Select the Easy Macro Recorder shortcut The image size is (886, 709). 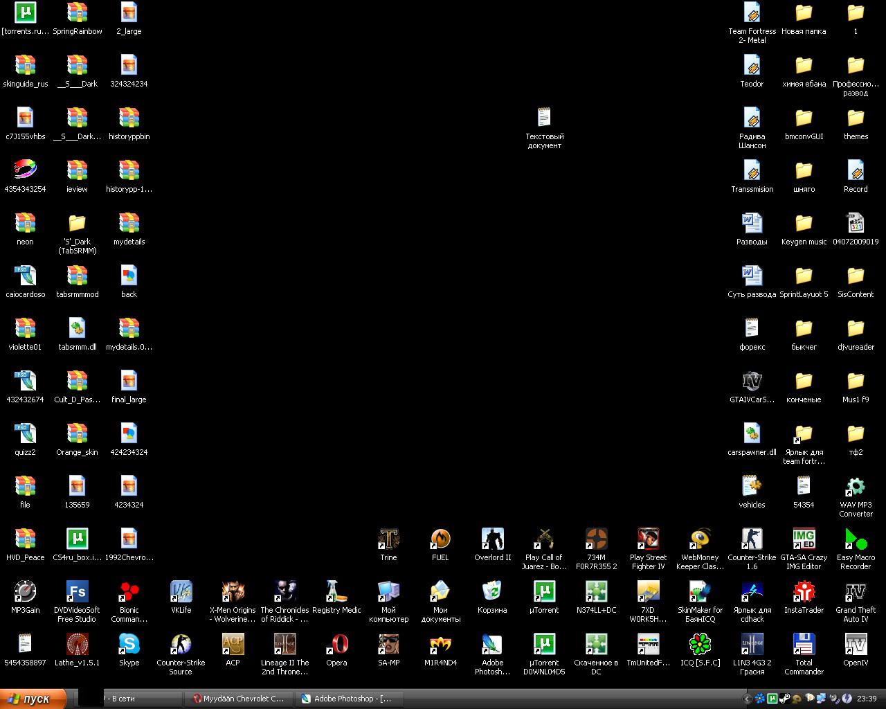tap(856, 539)
